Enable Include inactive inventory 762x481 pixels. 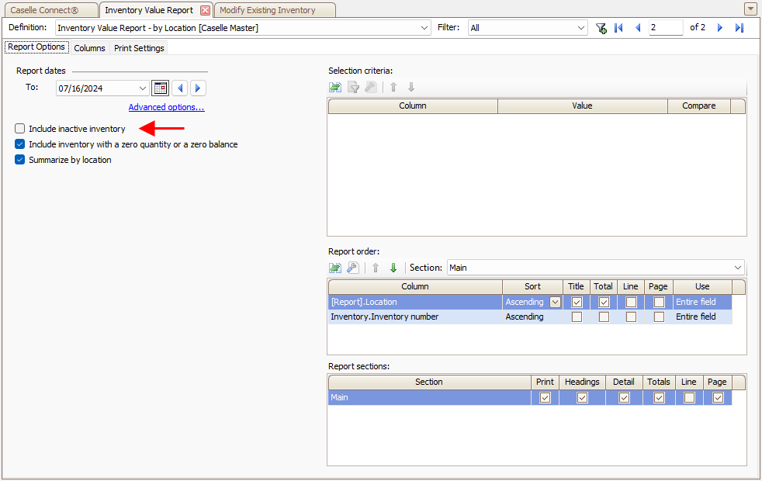[20, 129]
